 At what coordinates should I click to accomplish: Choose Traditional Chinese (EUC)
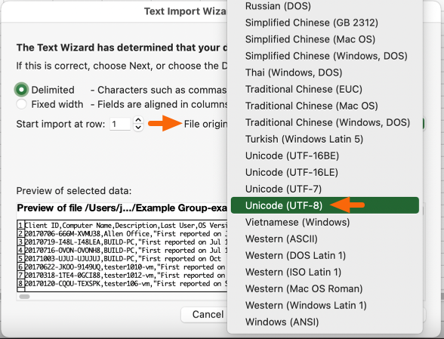[325, 89]
